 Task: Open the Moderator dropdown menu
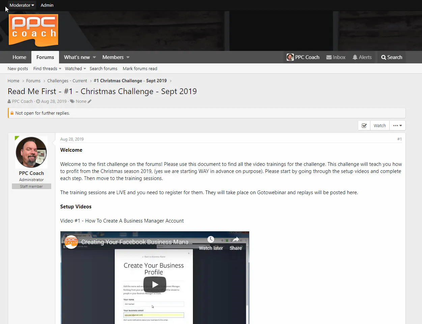(x=22, y=5)
